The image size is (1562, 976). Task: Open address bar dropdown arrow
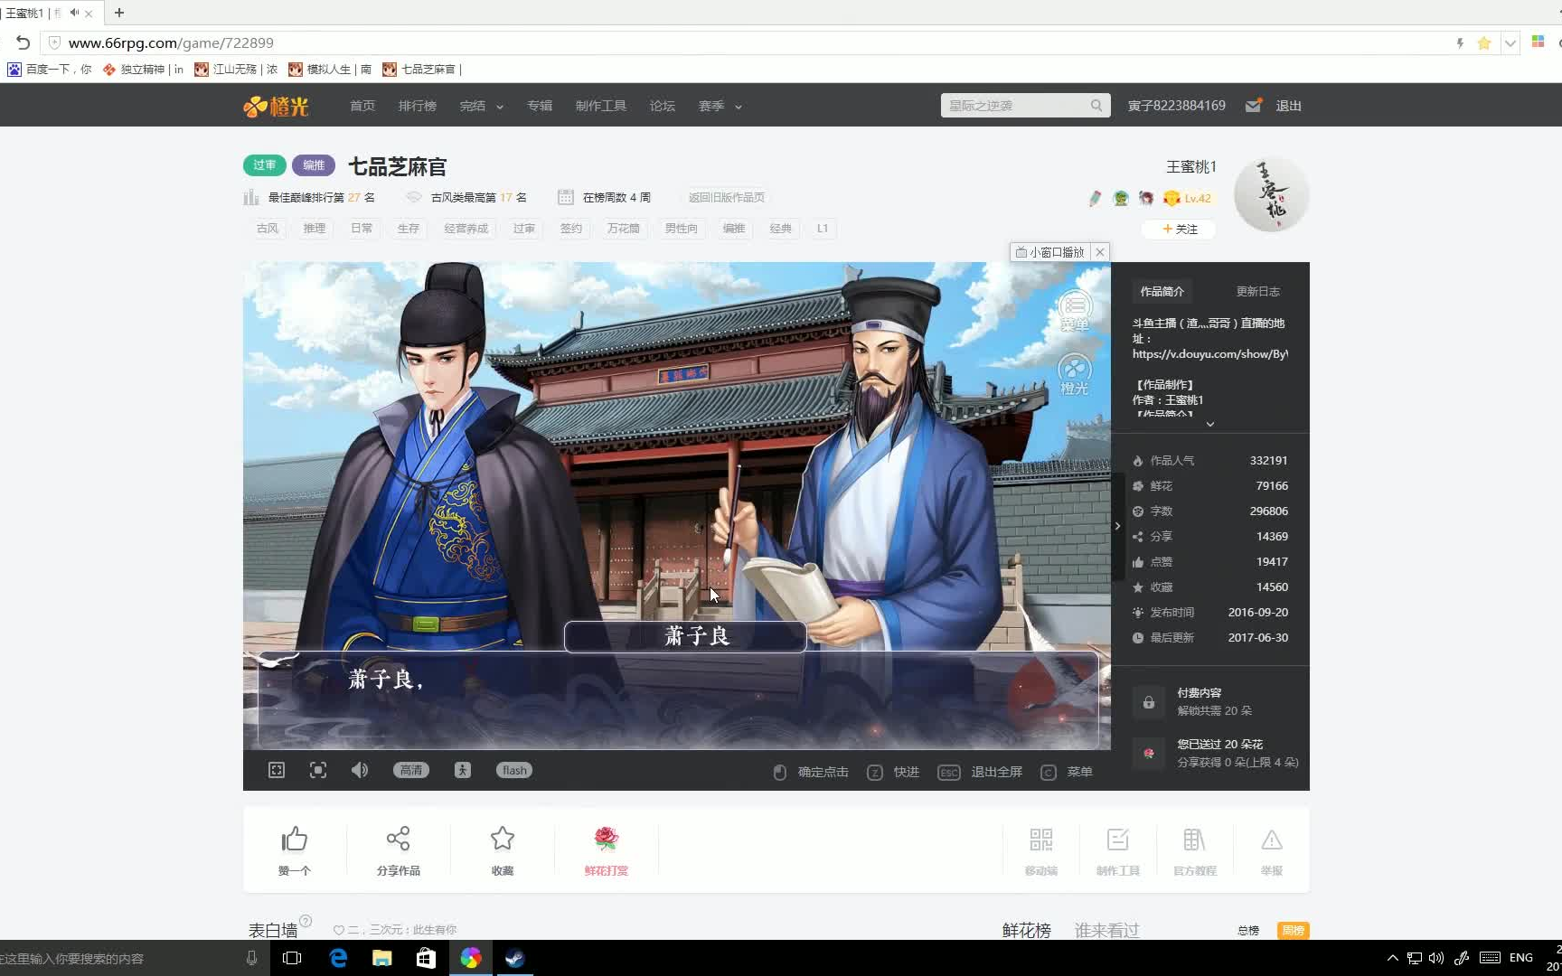(x=1510, y=42)
